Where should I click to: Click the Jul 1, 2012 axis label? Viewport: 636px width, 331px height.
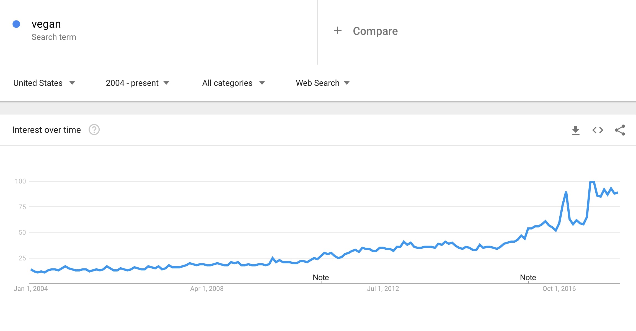pos(383,289)
